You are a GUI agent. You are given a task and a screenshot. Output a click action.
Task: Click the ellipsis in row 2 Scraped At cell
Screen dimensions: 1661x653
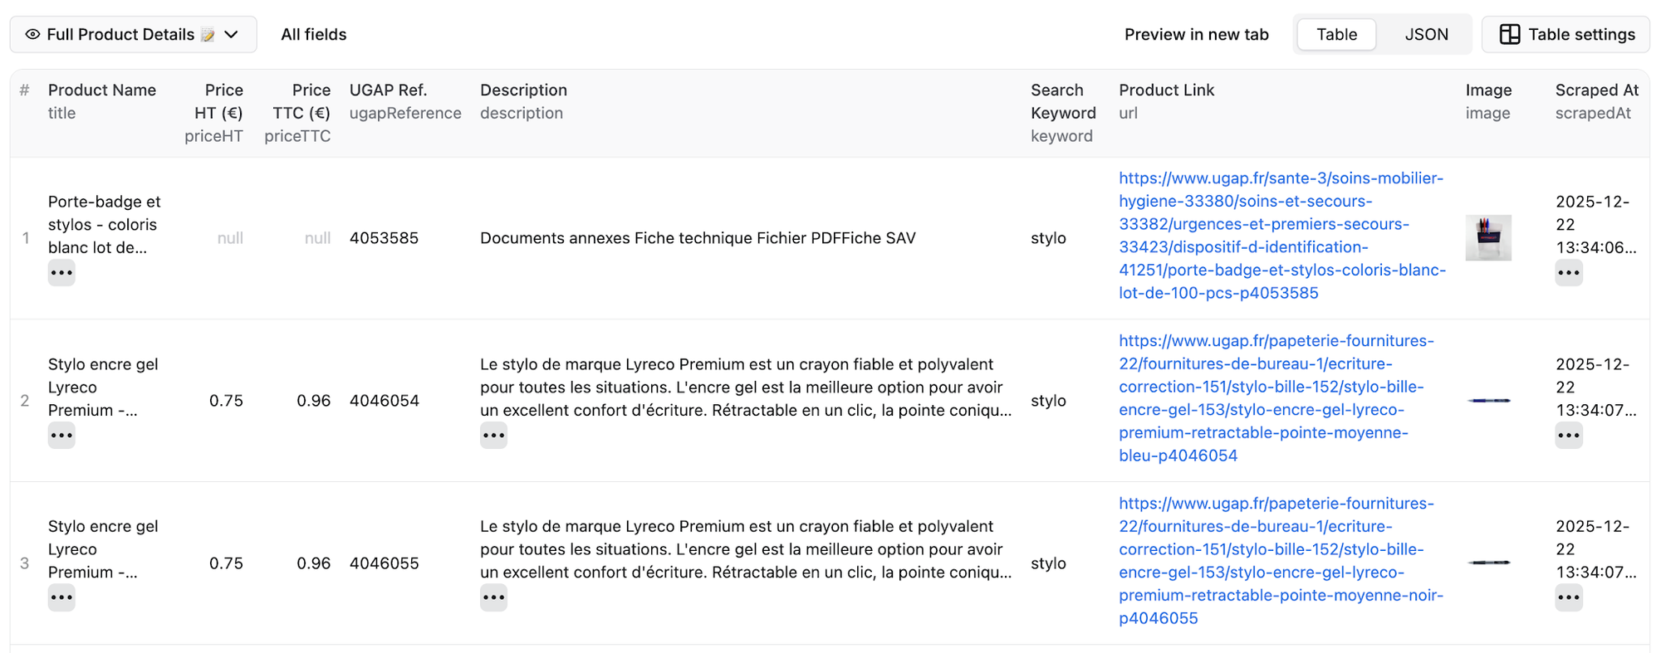(1569, 435)
